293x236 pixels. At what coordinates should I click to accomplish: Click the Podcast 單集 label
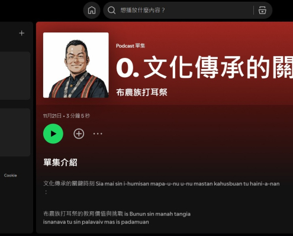[130, 46]
